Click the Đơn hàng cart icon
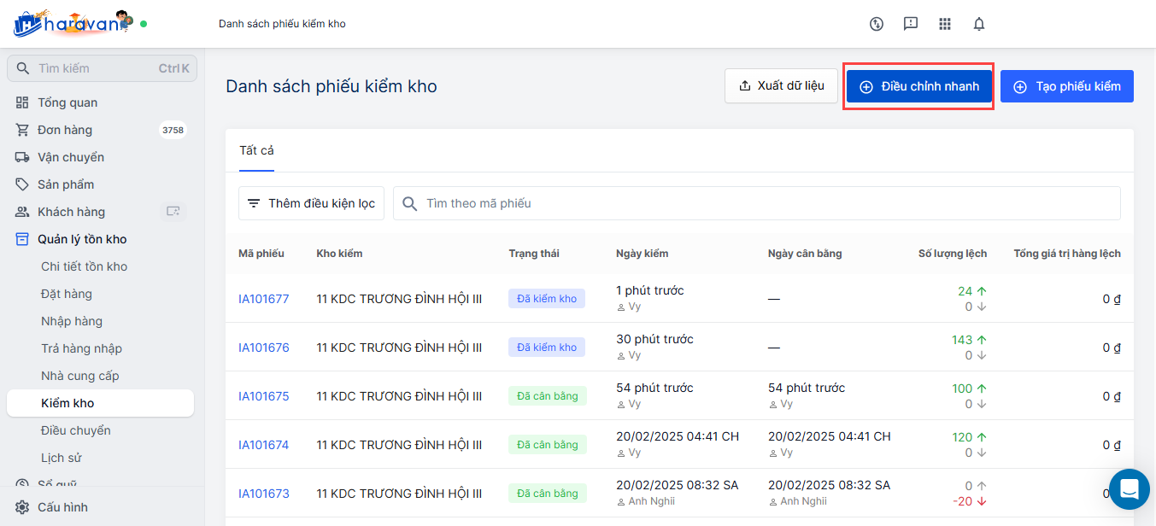1156x526 pixels. [22, 130]
